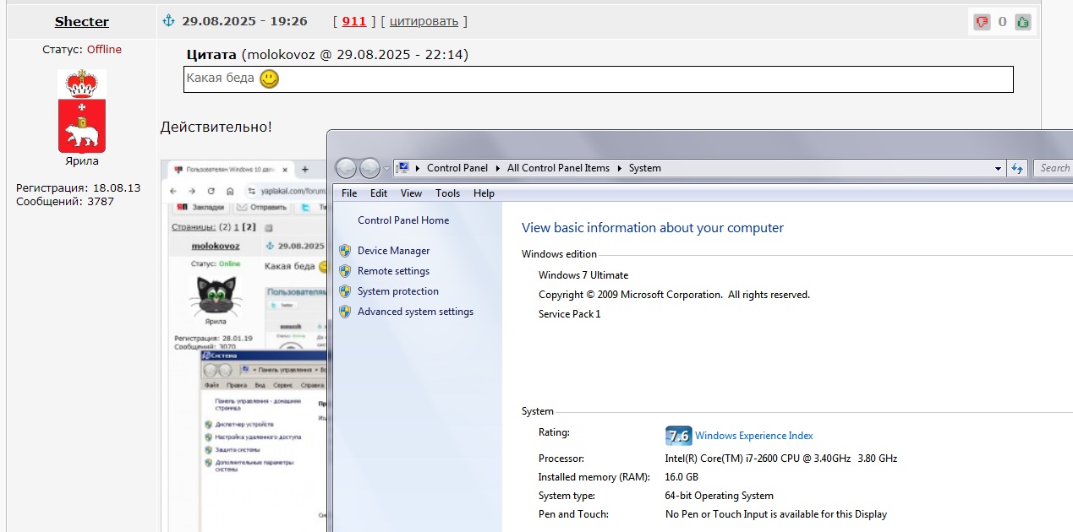Viewport: 1073px width, 532px height.
Task: Click the 'Сообщений: 3787' text under Shecter
Action: pos(65,201)
